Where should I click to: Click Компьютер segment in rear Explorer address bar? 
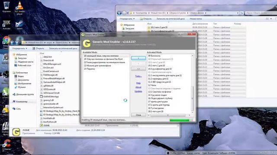(142, 13)
